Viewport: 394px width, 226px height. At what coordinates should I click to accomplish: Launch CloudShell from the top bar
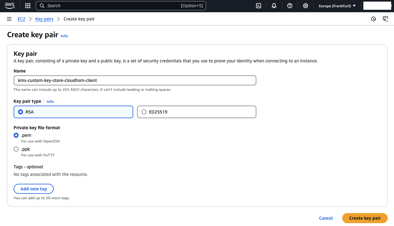(259, 5)
